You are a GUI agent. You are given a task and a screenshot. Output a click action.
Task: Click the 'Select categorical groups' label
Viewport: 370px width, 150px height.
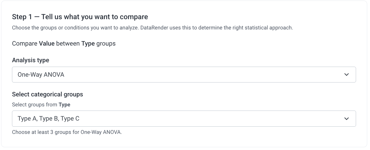[x=48, y=94]
